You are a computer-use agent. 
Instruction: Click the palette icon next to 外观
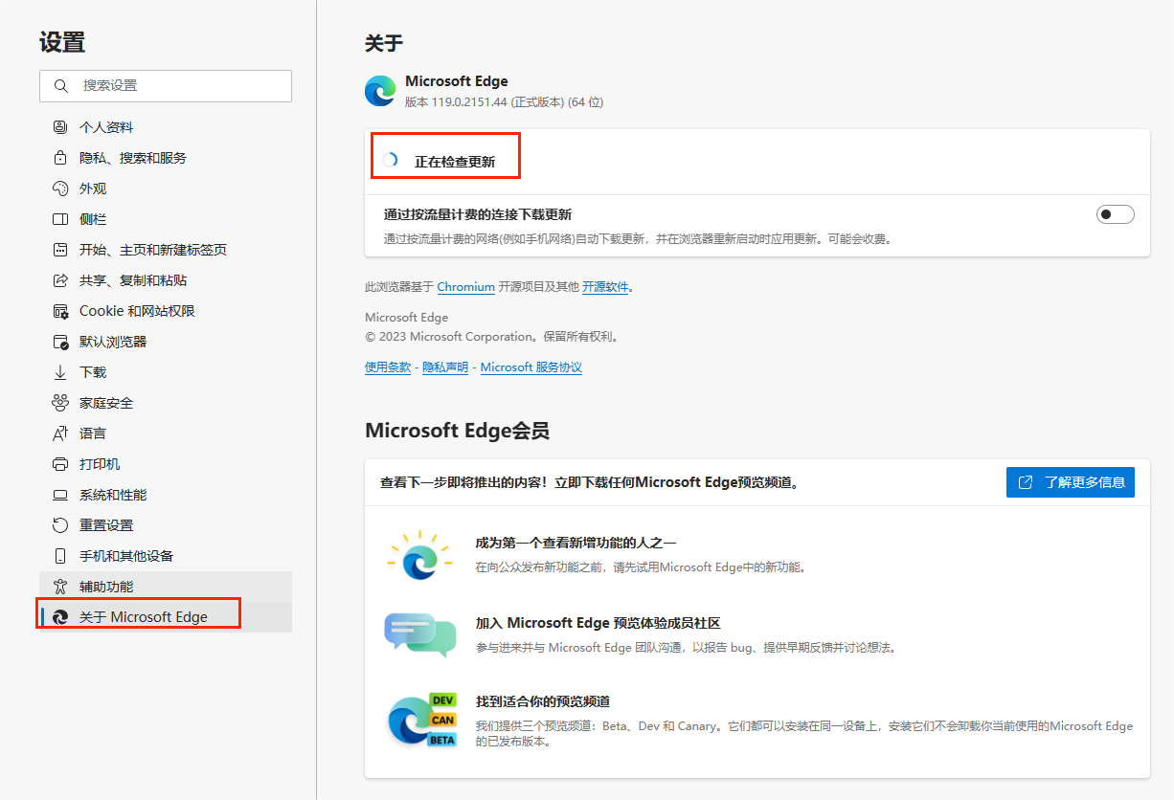pyautogui.click(x=60, y=189)
